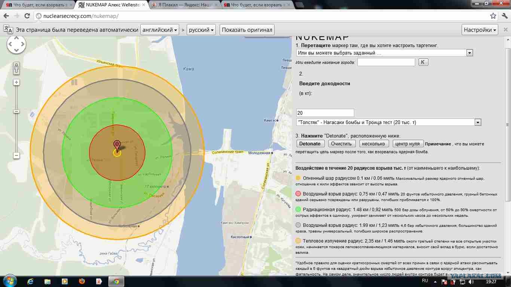Switch to the NUKEMAP Алекс Wellerstein tab

[111, 5]
